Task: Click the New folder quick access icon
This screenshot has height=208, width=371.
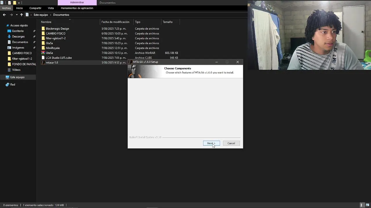Action: [x=14, y=3]
